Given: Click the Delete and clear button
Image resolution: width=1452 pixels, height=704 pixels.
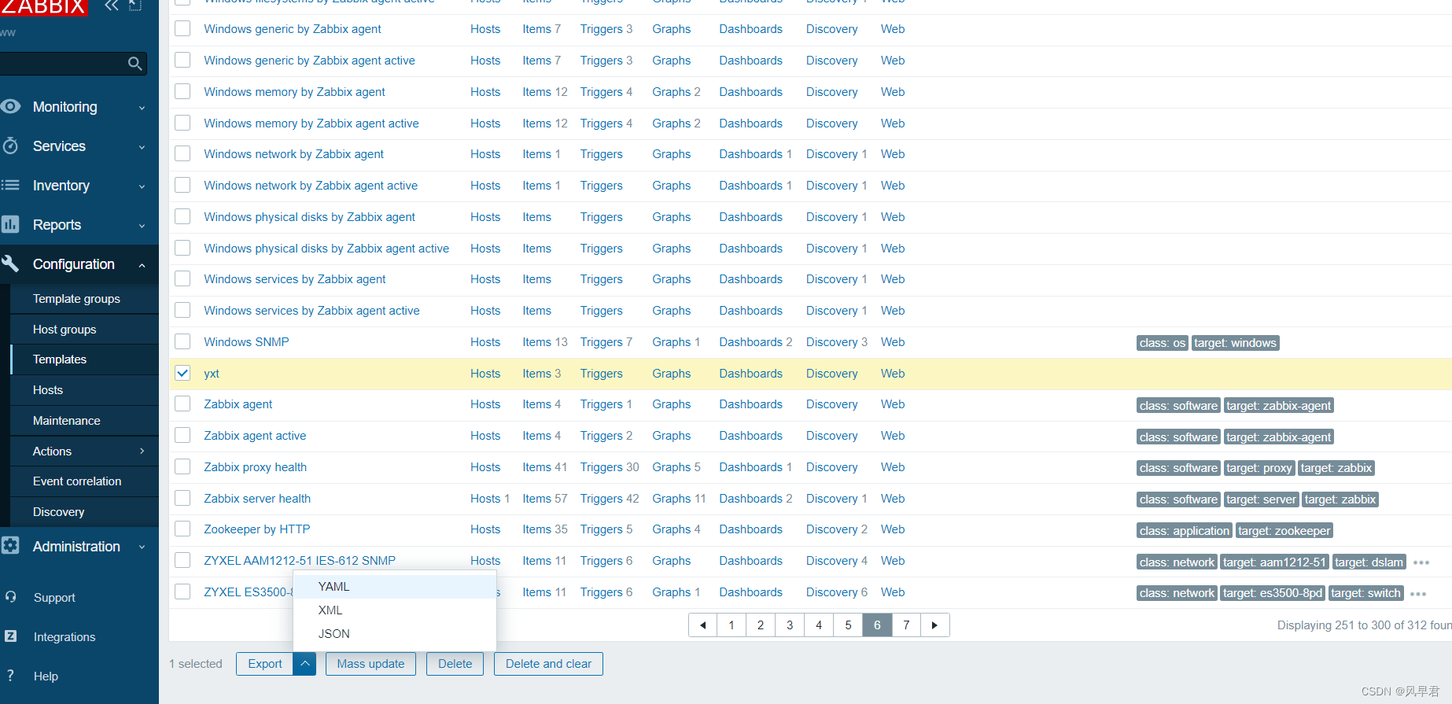Looking at the screenshot, I should tap(548, 664).
